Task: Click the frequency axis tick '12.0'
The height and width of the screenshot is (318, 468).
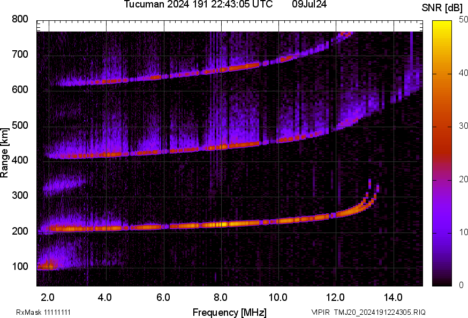Action: pos(336,297)
